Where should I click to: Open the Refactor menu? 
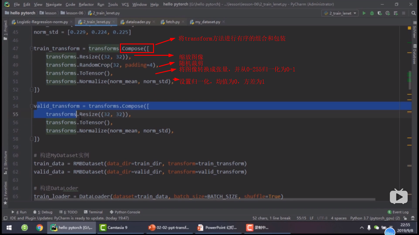pos(86,5)
